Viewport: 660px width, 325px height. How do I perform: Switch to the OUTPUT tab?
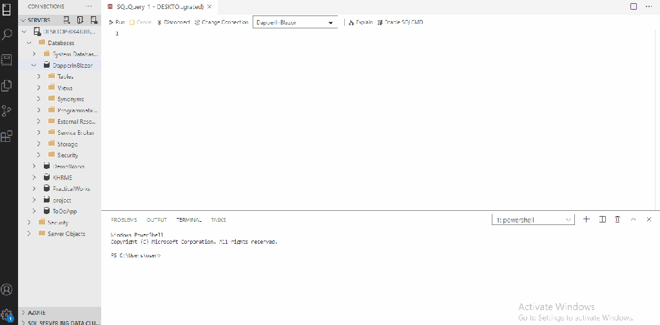(157, 220)
